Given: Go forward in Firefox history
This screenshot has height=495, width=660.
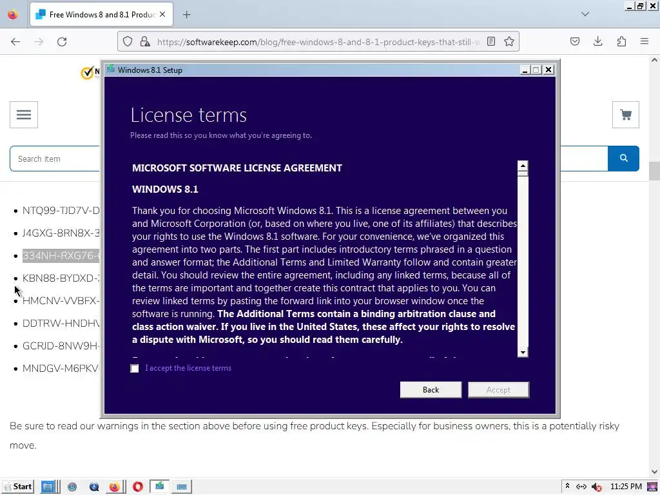Looking at the screenshot, I should [x=39, y=42].
